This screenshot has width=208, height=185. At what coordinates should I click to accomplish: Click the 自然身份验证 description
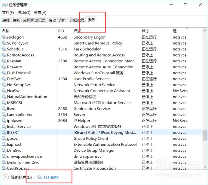[85, 97]
